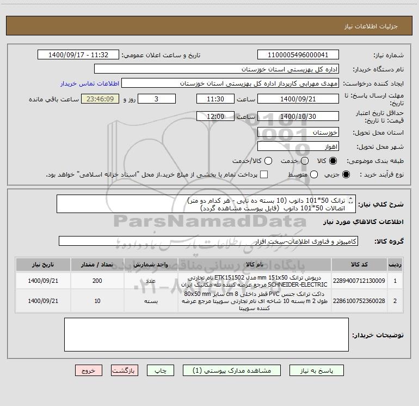419x406 pixels.
Task: Click the PVC داکت ترانک item name
Action: pyautogui.click(x=255, y=301)
